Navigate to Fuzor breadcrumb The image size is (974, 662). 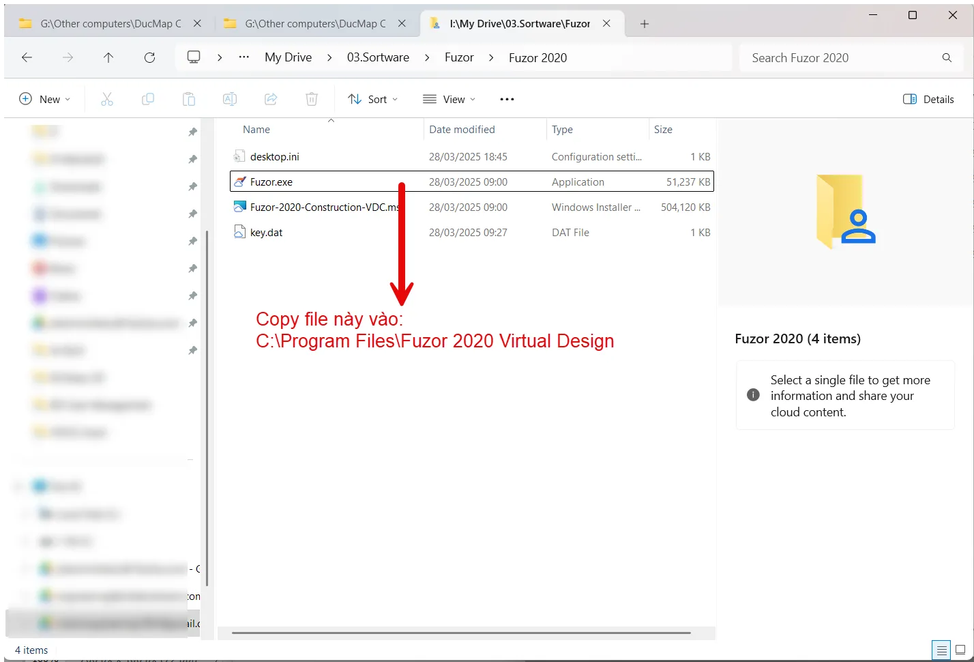click(x=459, y=58)
